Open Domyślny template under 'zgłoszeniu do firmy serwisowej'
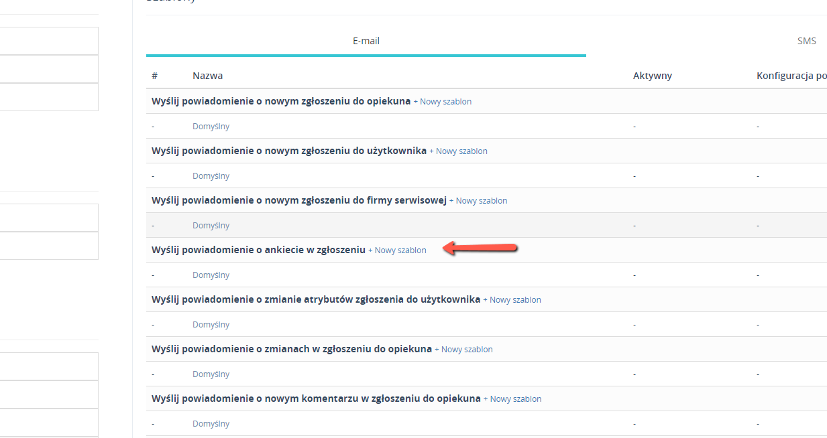 coord(211,226)
